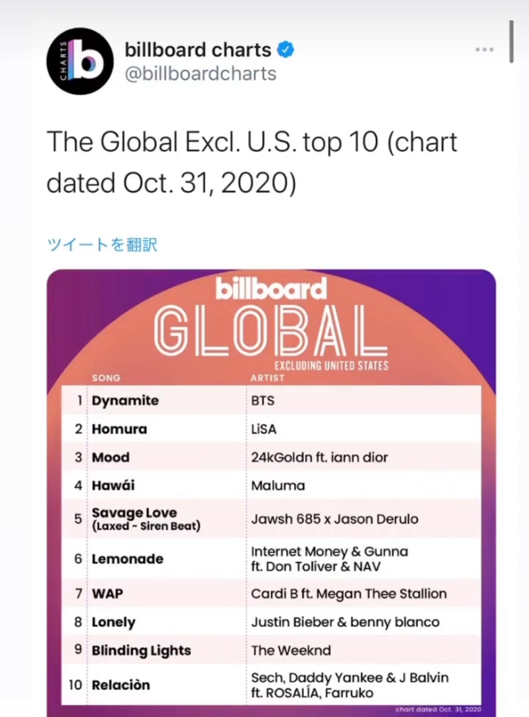Click the LiSA artist name
The image size is (529, 717).
pyautogui.click(x=264, y=429)
